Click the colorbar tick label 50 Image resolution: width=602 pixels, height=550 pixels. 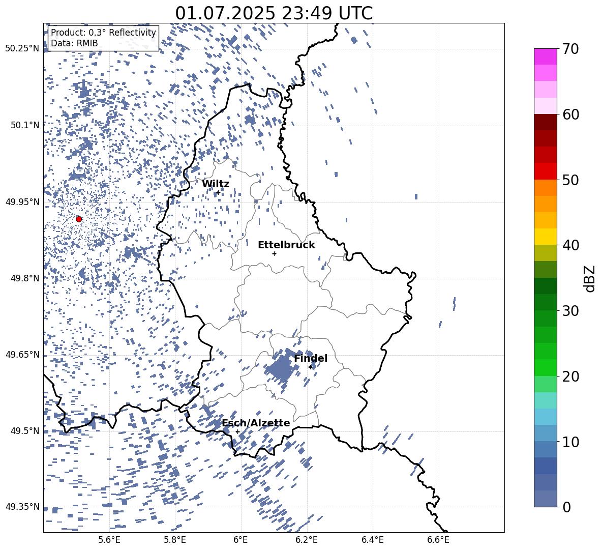[x=570, y=180]
